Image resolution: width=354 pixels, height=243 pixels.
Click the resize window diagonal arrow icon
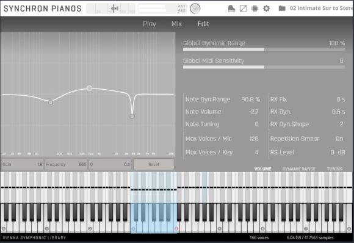[x=243, y=9]
